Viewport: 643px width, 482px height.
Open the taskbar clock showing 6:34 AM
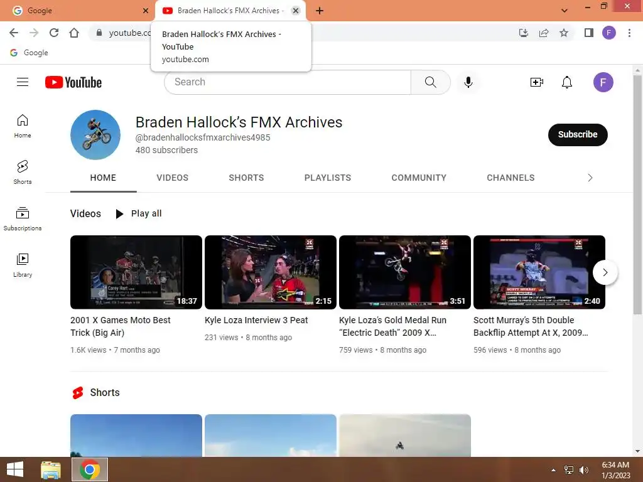(x=615, y=470)
